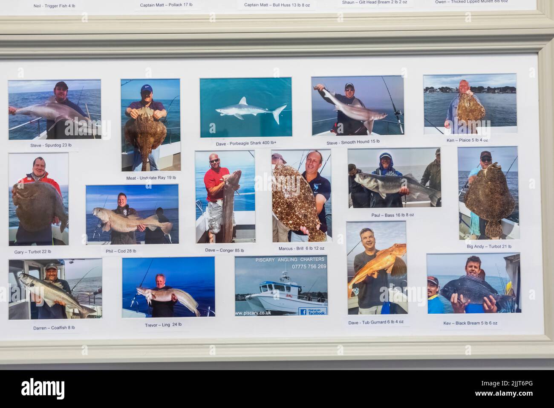Click the Steve Spurdog 23 lb photo
The image size is (554, 408).
(55, 110)
